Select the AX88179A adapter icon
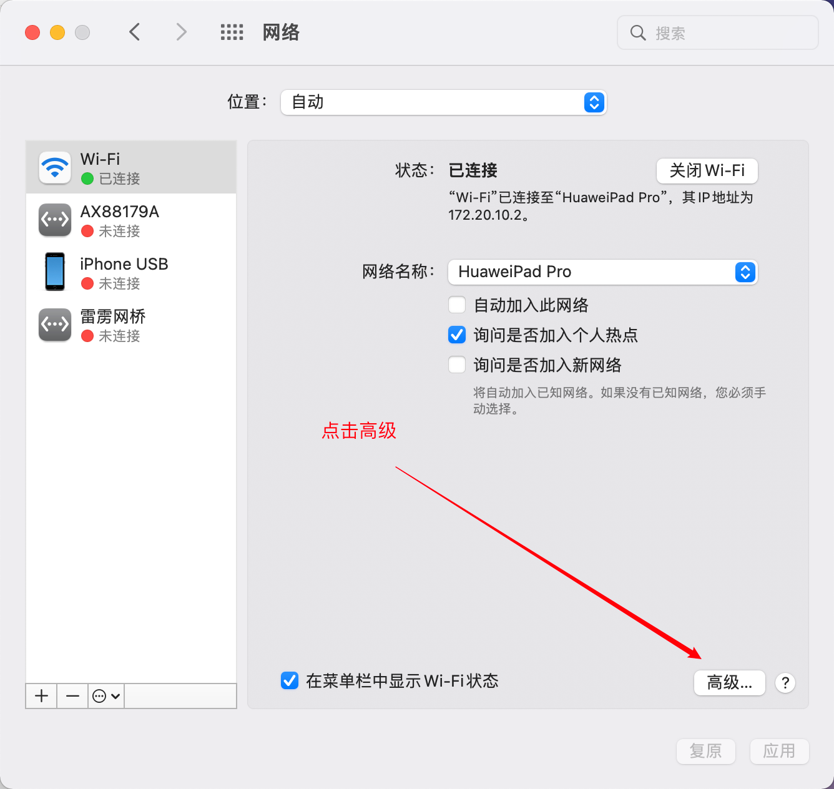Viewport: 834px width, 789px height. [x=55, y=220]
